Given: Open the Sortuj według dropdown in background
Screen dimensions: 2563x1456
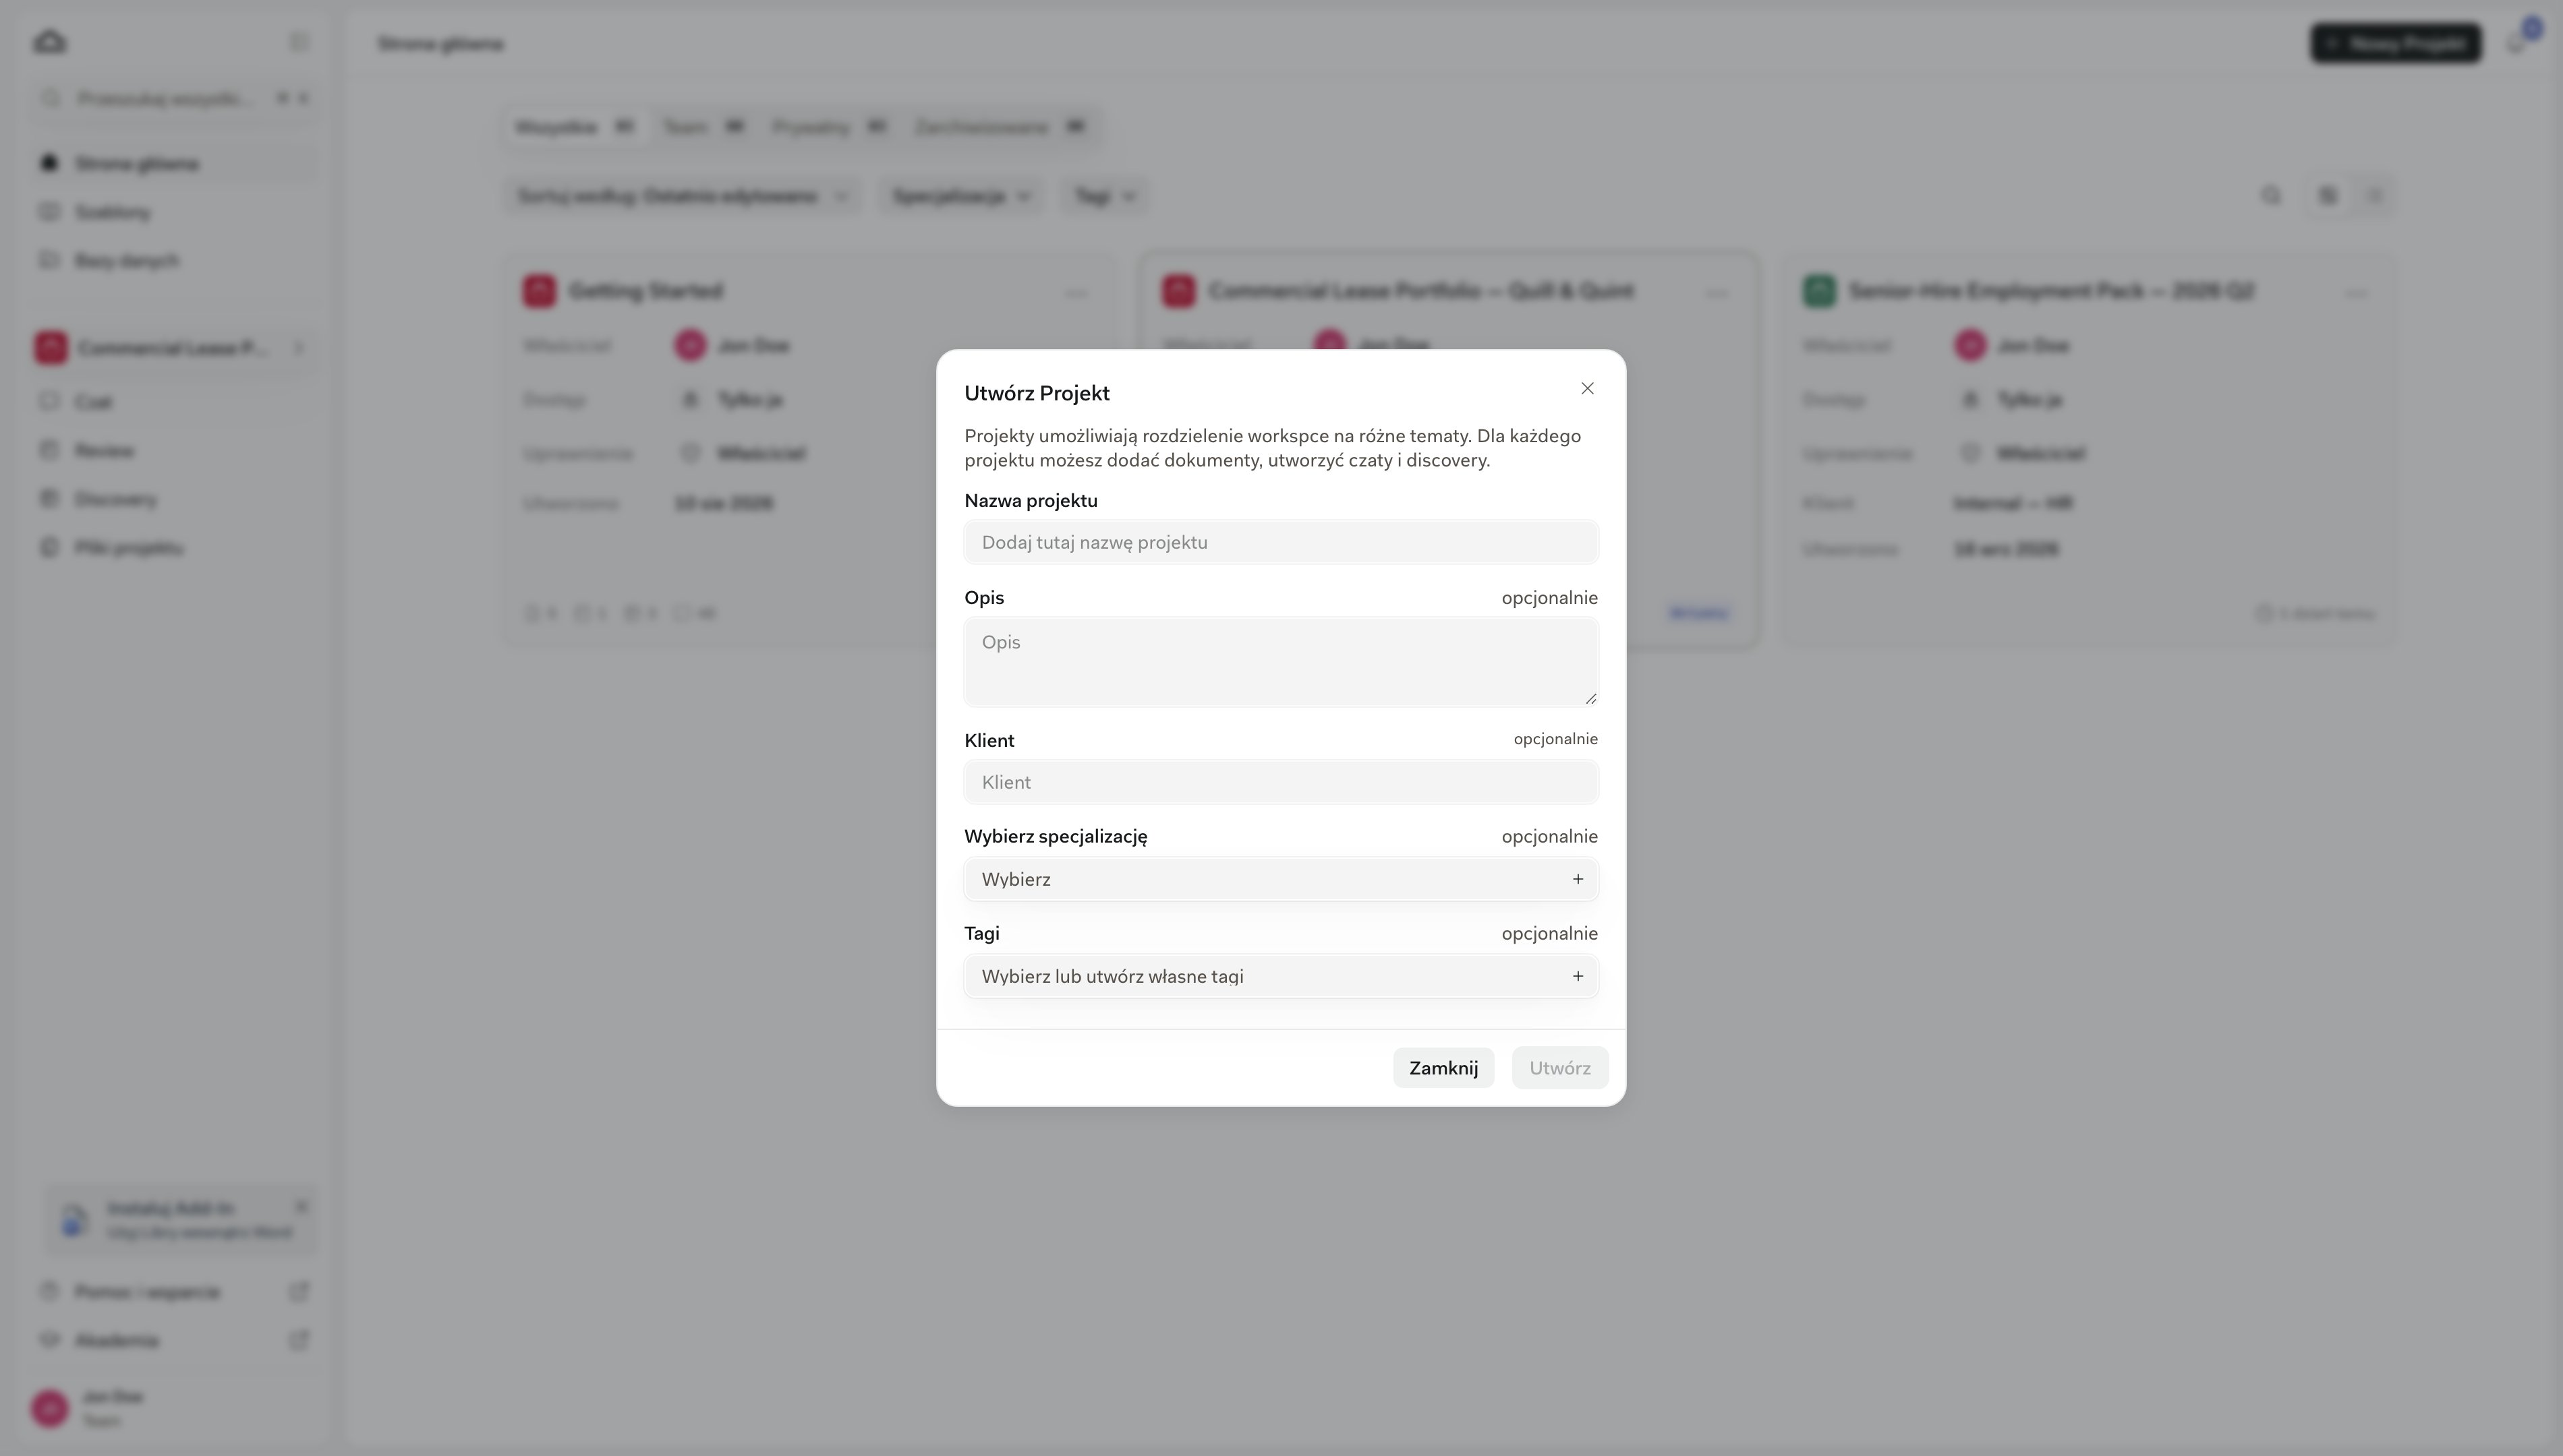Looking at the screenshot, I should click(683, 196).
